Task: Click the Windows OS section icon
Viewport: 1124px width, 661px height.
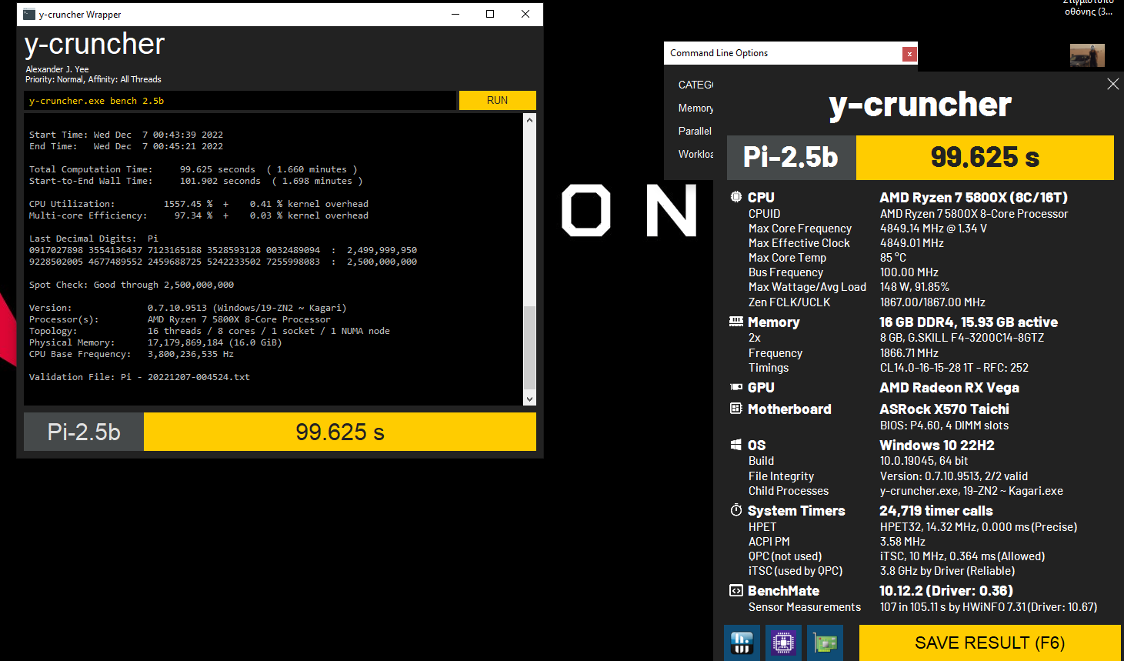Action: 736,445
